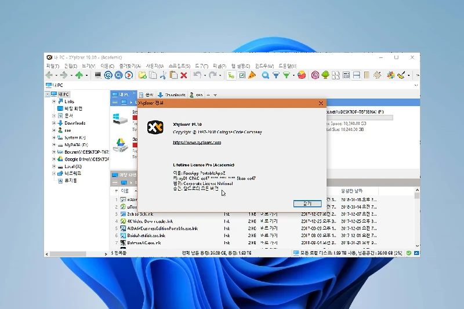Collapse the 내 PC root tree node
The image size is (464, 309).
pos(48,94)
